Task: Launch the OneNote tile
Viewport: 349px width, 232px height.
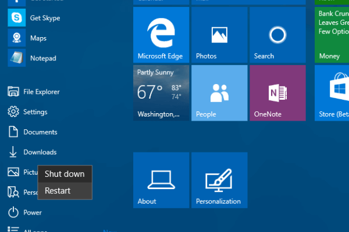Action: click(x=277, y=93)
